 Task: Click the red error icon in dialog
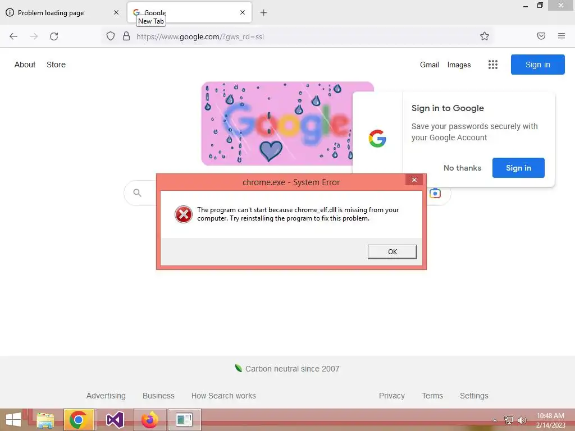pyautogui.click(x=184, y=214)
